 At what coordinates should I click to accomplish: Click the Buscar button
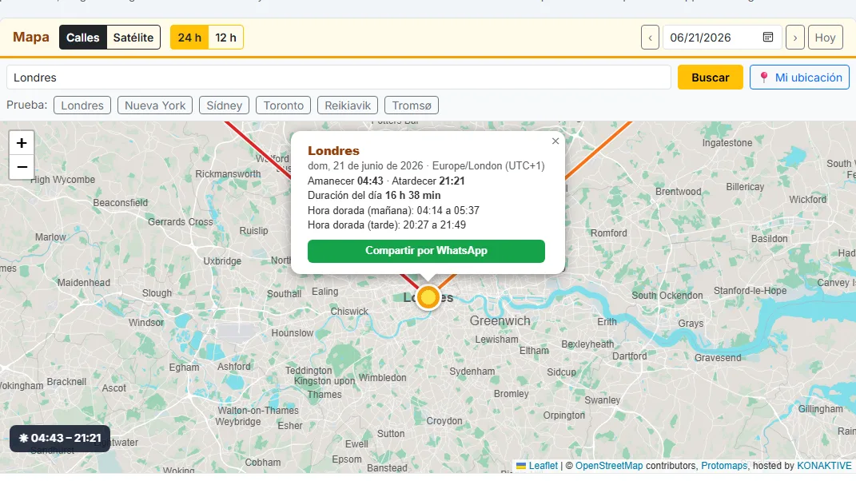point(711,78)
